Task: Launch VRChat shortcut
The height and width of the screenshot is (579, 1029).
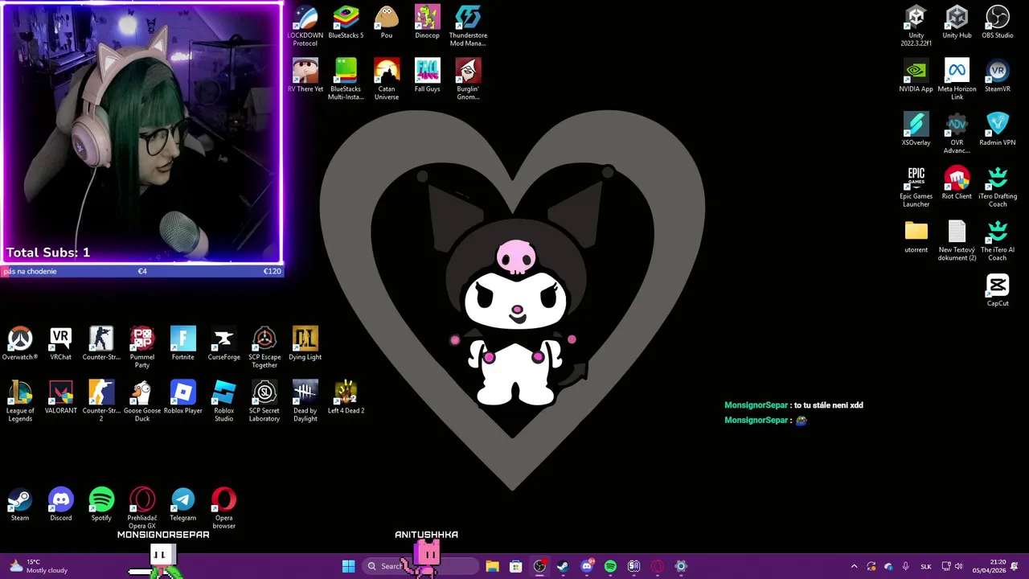Action: [x=60, y=344]
